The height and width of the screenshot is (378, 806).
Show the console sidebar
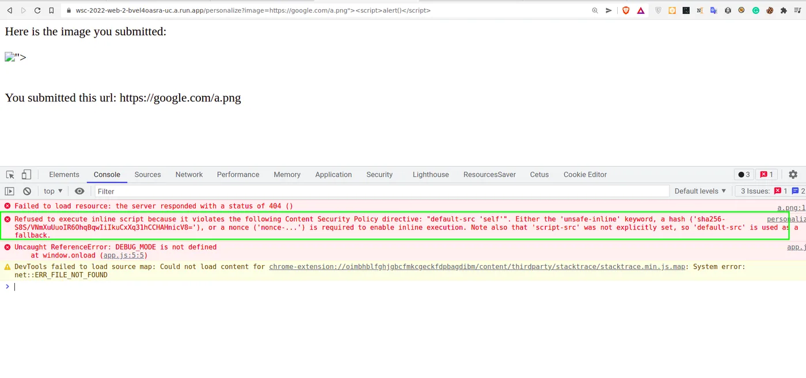click(x=10, y=191)
